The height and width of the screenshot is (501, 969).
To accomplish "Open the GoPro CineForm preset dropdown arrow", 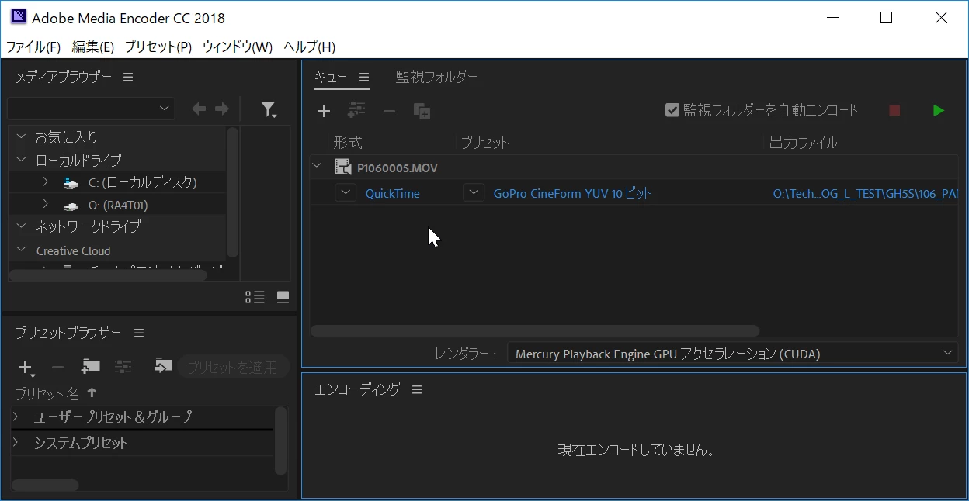I will [474, 192].
